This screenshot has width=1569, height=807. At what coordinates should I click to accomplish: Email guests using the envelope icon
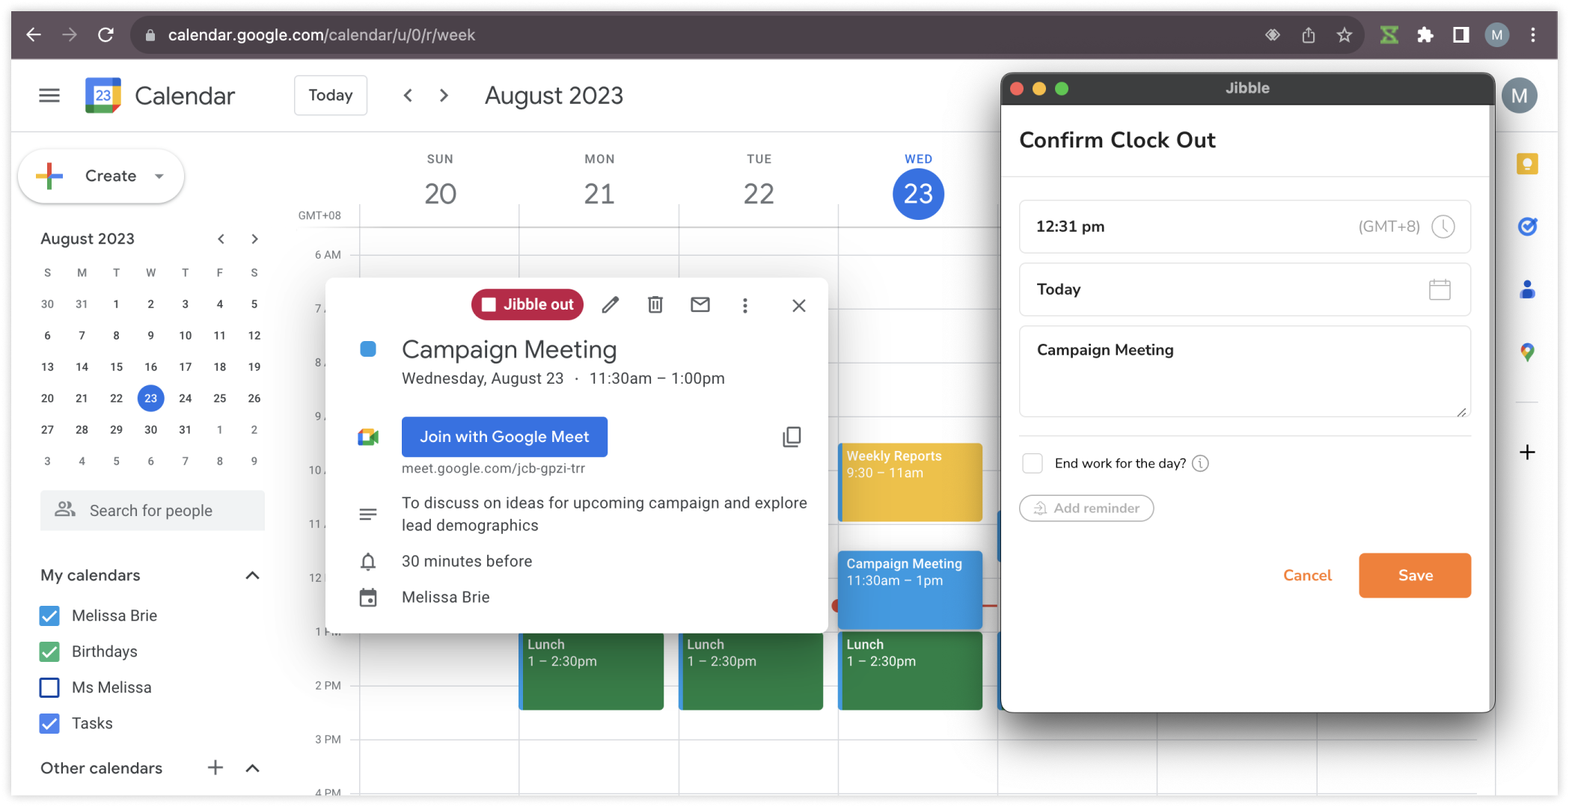click(x=700, y=305)
